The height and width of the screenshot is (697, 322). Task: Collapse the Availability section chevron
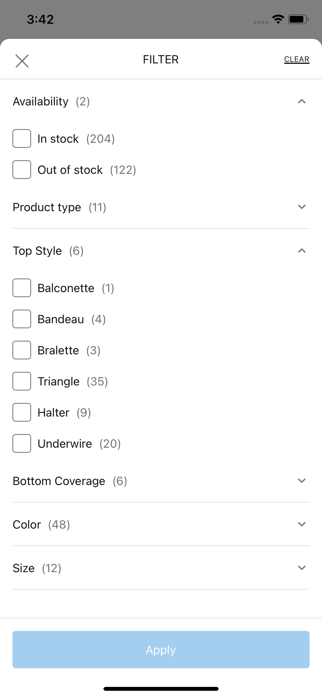tap(301, 102)
